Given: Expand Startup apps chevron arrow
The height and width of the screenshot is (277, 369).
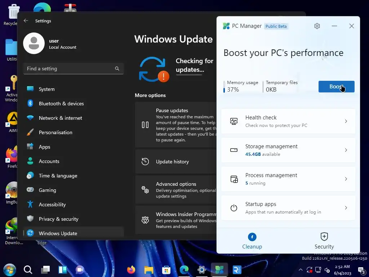Looking at the screenshot, I should [346, 208].
